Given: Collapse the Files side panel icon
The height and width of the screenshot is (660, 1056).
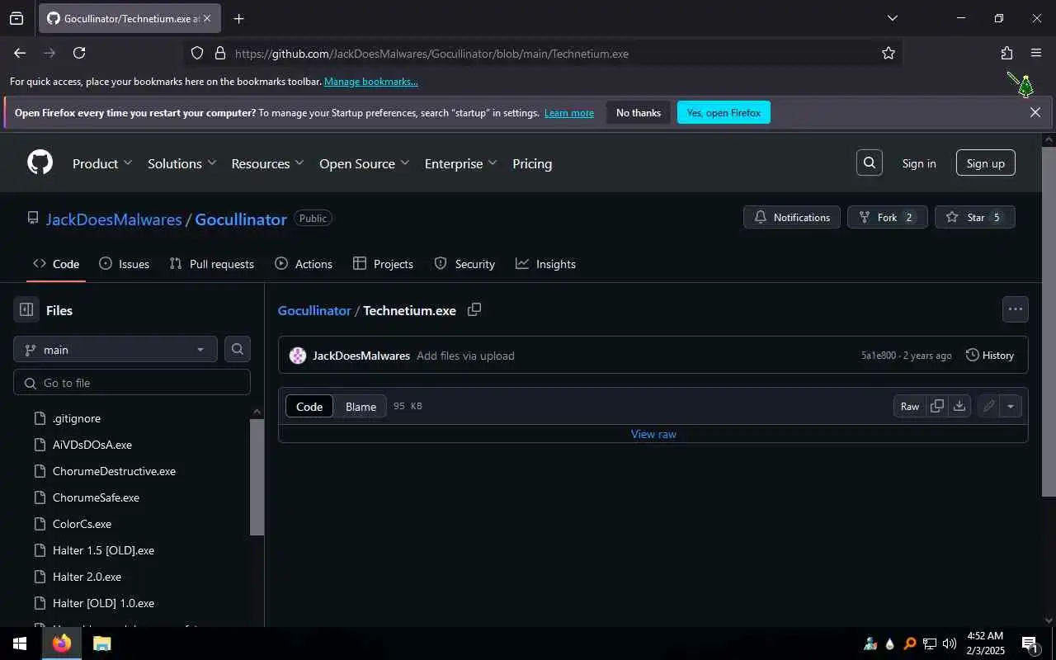Looking at the screenshot, I should pos(26,310).
